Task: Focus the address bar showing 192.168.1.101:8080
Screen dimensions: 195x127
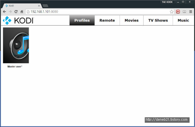Action: 99,12
